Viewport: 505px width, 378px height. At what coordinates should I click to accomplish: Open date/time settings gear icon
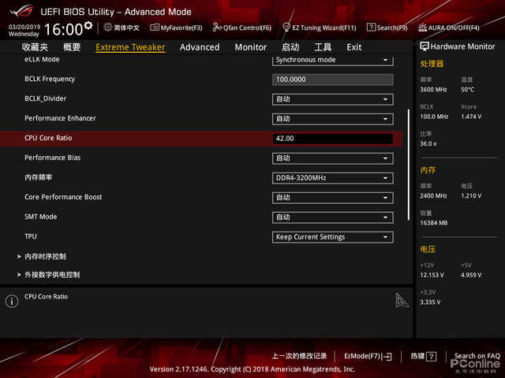(88, 25)
